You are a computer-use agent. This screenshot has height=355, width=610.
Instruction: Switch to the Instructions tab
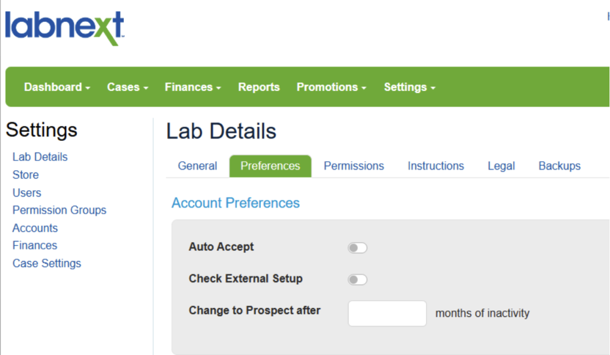point(435,166)
